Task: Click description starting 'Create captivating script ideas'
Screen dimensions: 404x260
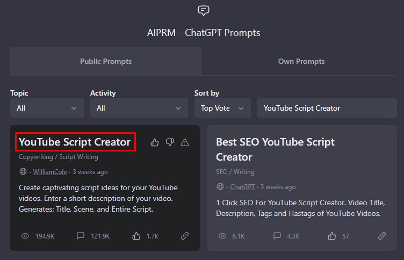Action: pyautogui.click(x=98, y=198)
